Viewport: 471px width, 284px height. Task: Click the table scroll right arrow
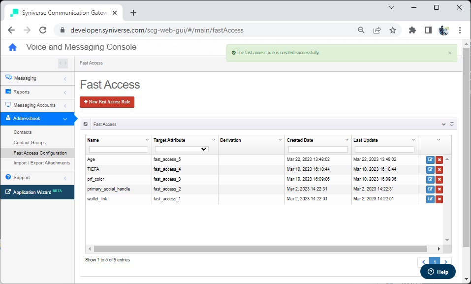pyautogui.click(x=439, y=249)
